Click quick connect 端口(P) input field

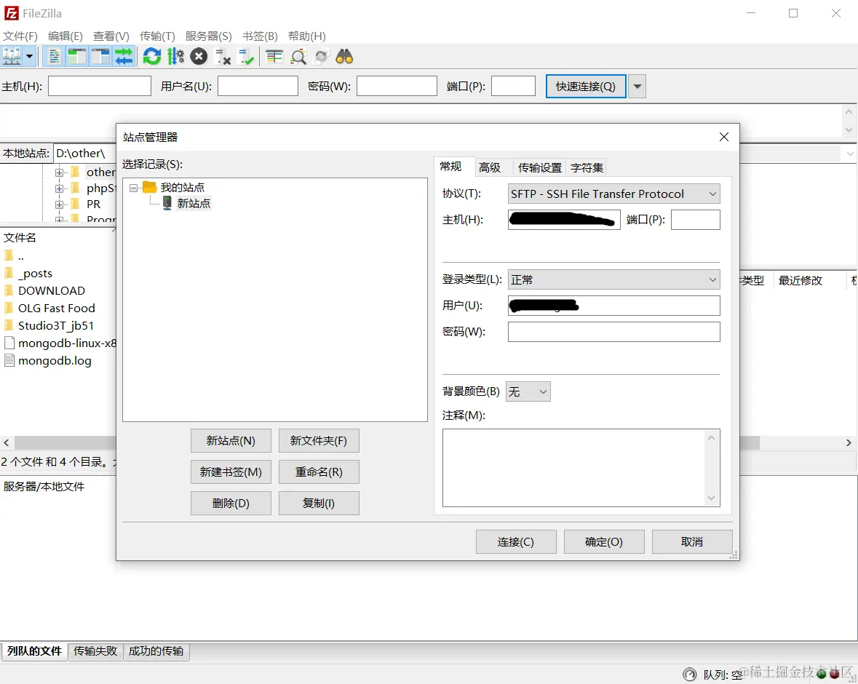[513, 86]
